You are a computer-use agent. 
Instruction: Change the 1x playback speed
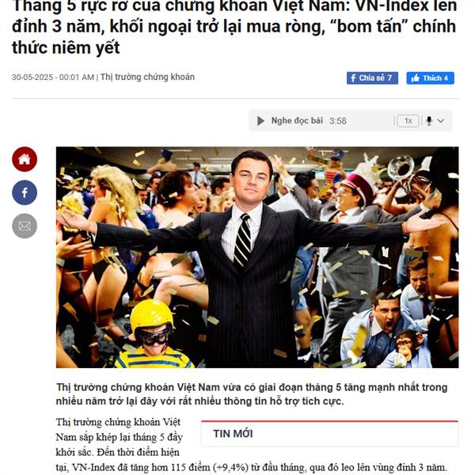[x=408, y=121]
